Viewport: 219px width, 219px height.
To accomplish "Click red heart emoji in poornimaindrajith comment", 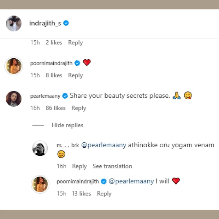I will coord(87,63).
